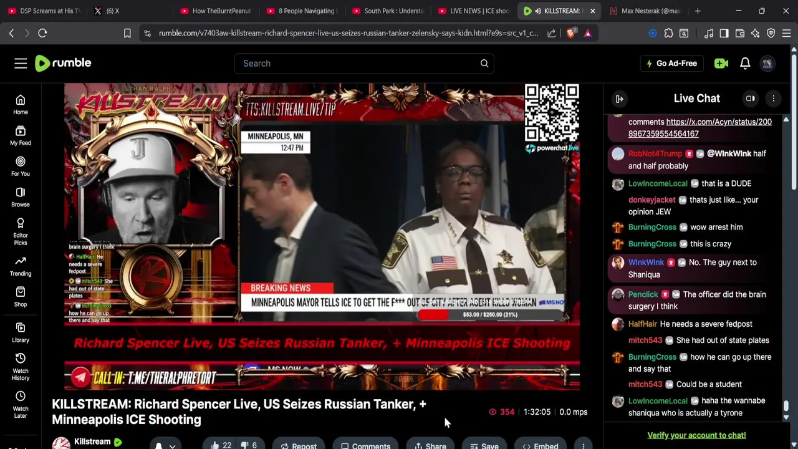Open Library in the sidebar

(x=21, y=332)
